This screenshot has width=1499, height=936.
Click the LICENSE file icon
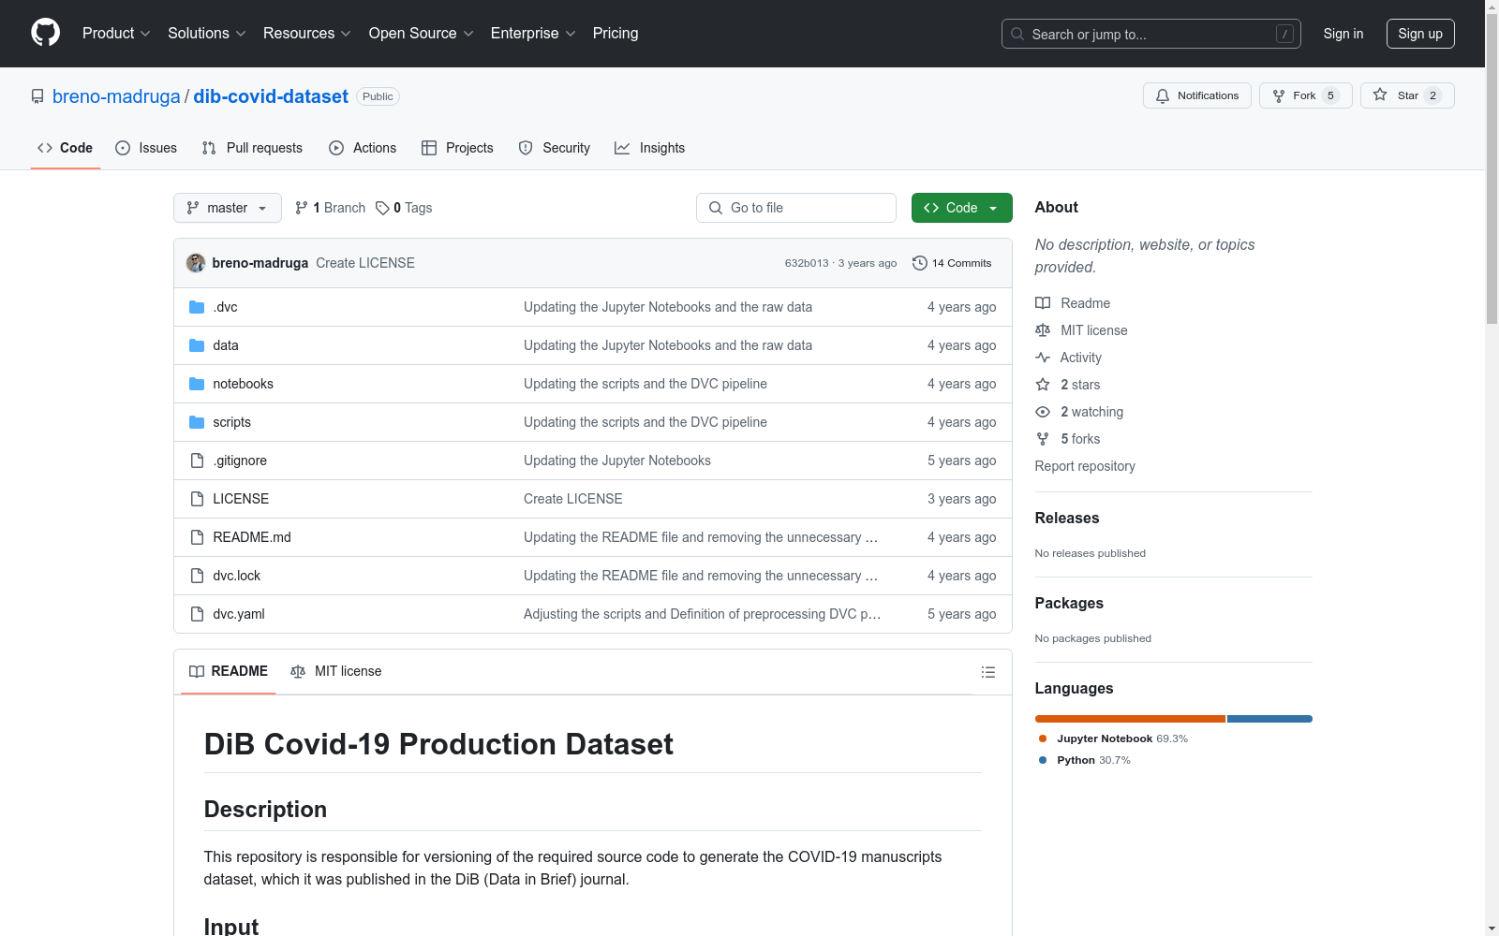click(x=197, y=499)
